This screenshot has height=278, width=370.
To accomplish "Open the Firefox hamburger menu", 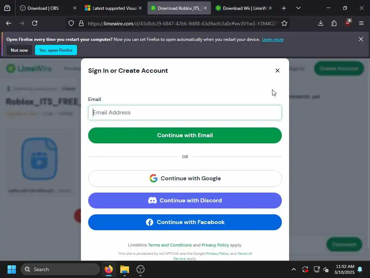I will coord(361,23).
